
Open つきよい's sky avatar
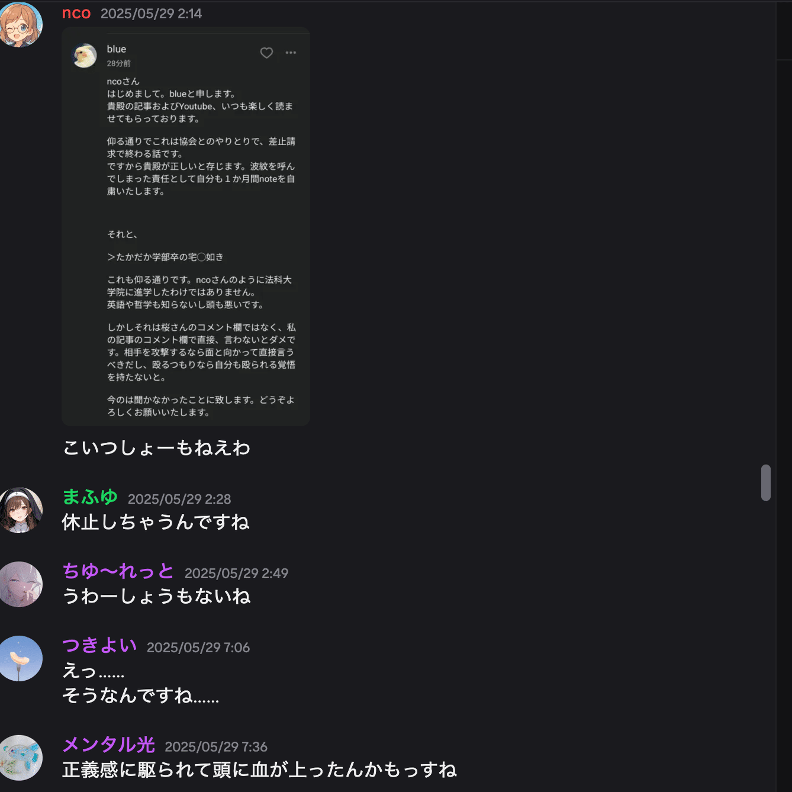click(21, 658)
